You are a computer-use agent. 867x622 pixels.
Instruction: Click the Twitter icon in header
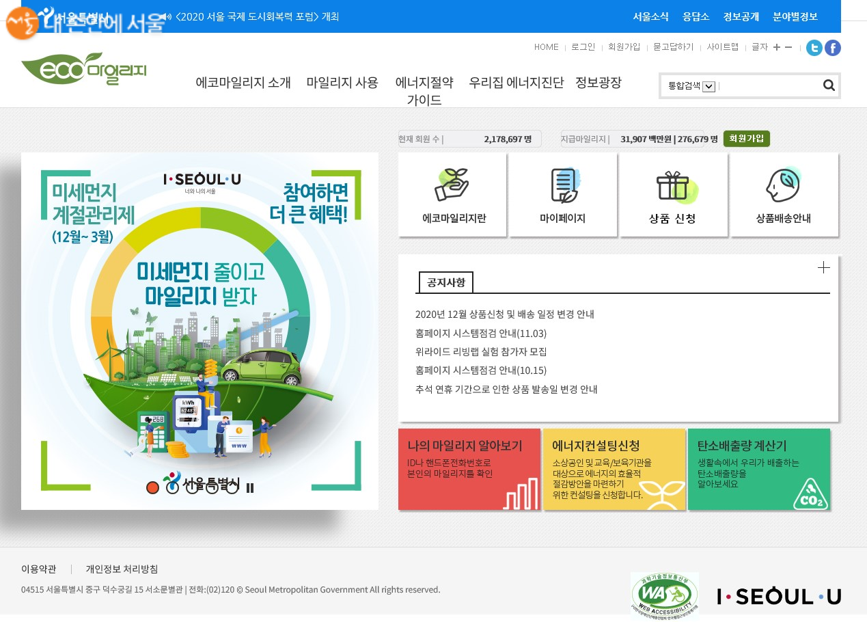(814, 48)
